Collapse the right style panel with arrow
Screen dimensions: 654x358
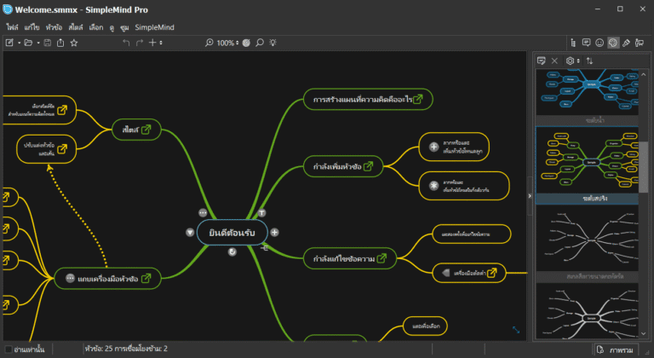tap(530, 196)
